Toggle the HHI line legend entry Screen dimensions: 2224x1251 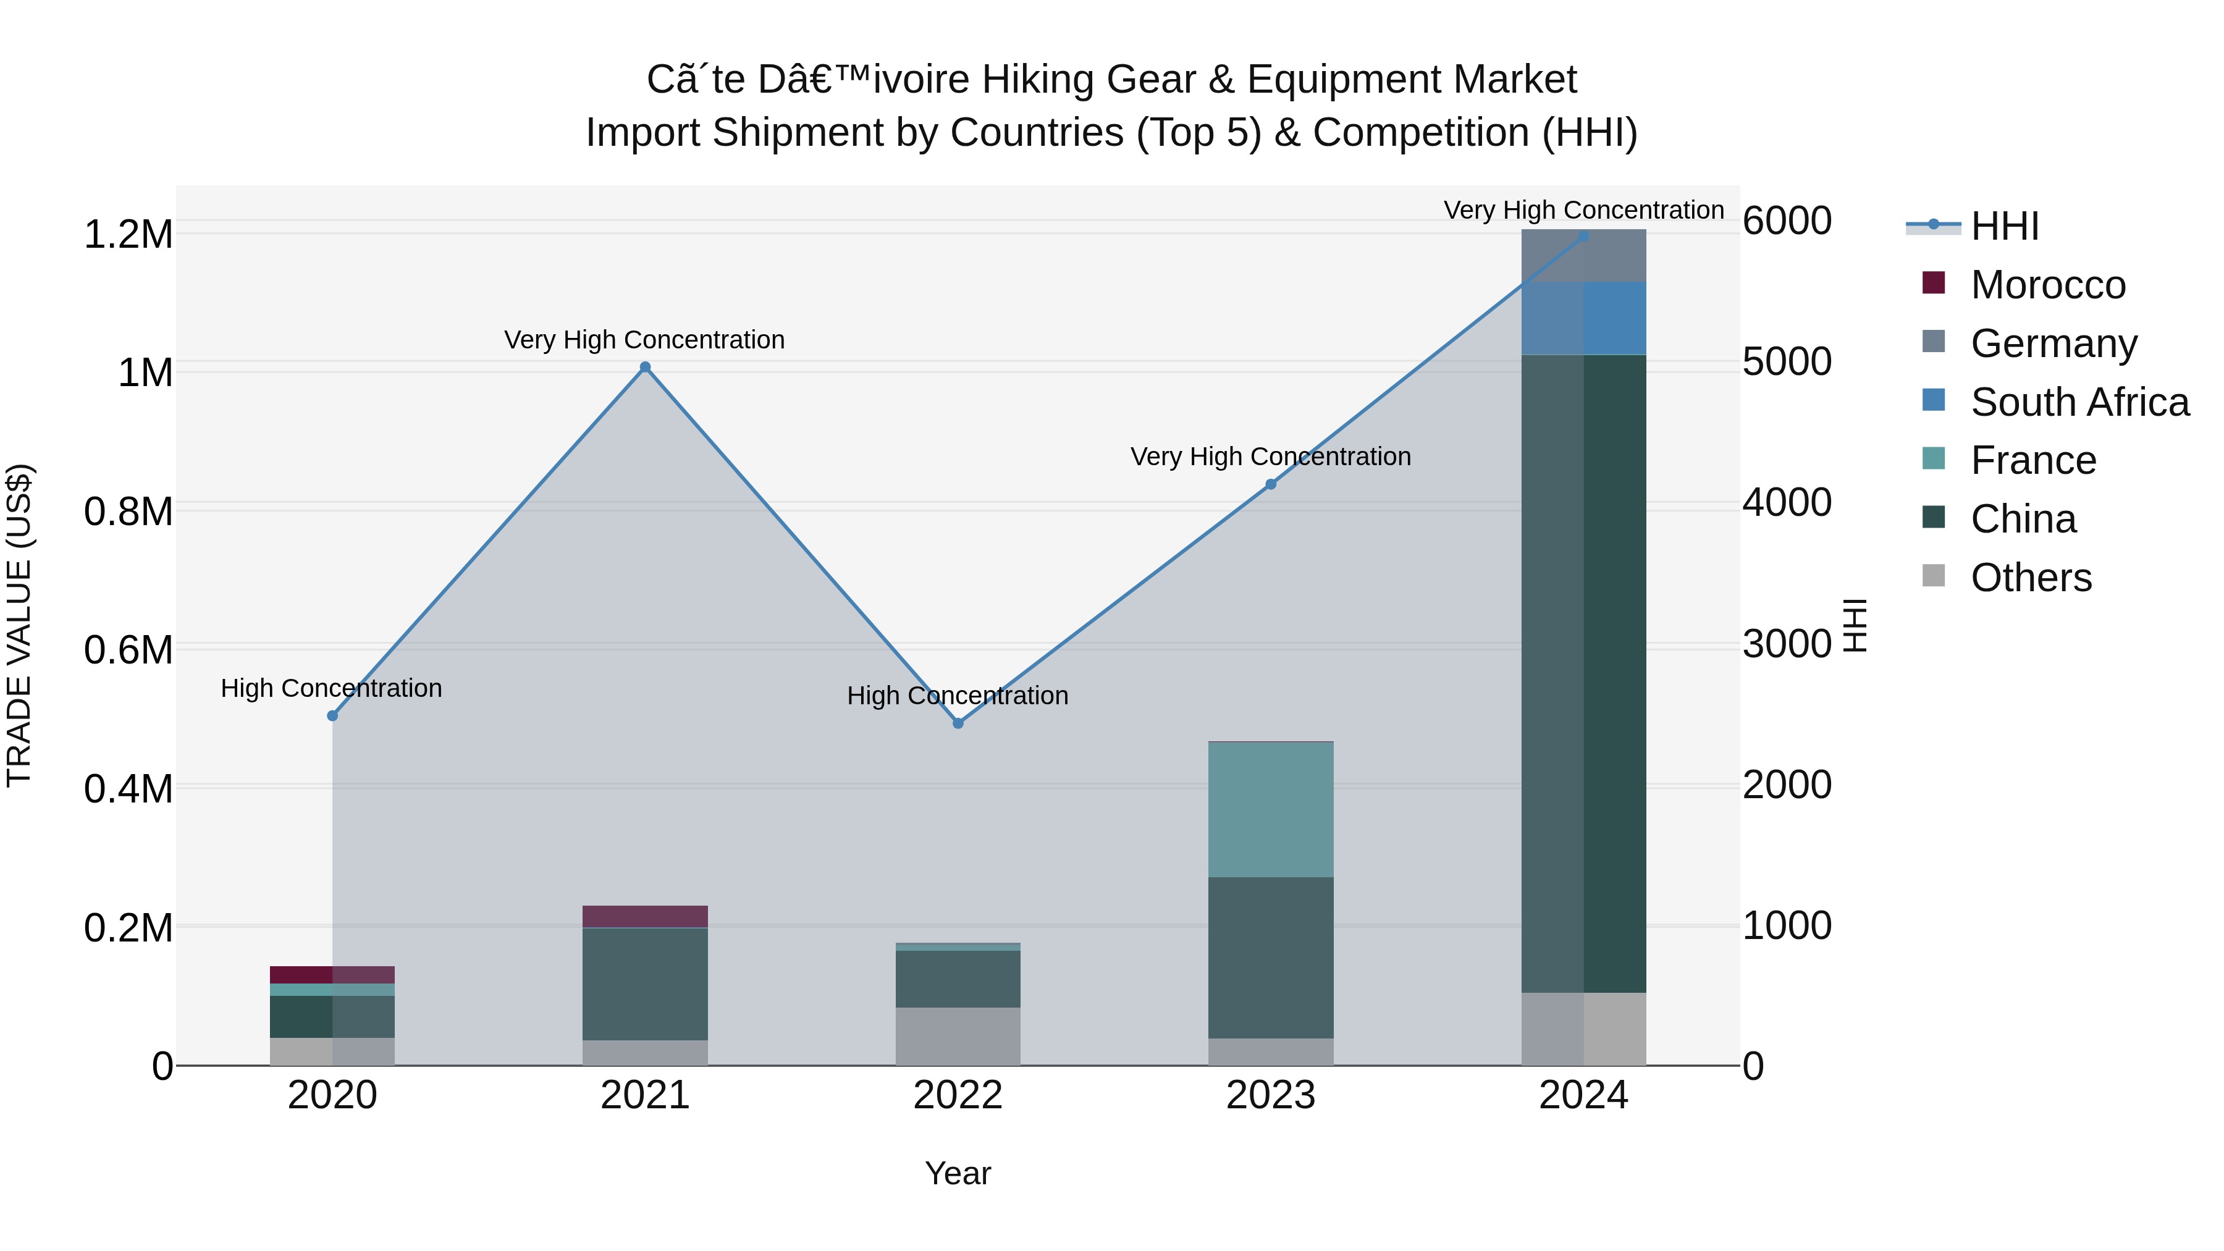(1973, 225)
